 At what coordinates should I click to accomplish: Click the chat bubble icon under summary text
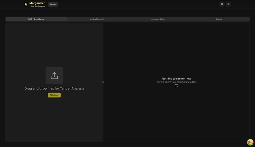pos(176,86)
